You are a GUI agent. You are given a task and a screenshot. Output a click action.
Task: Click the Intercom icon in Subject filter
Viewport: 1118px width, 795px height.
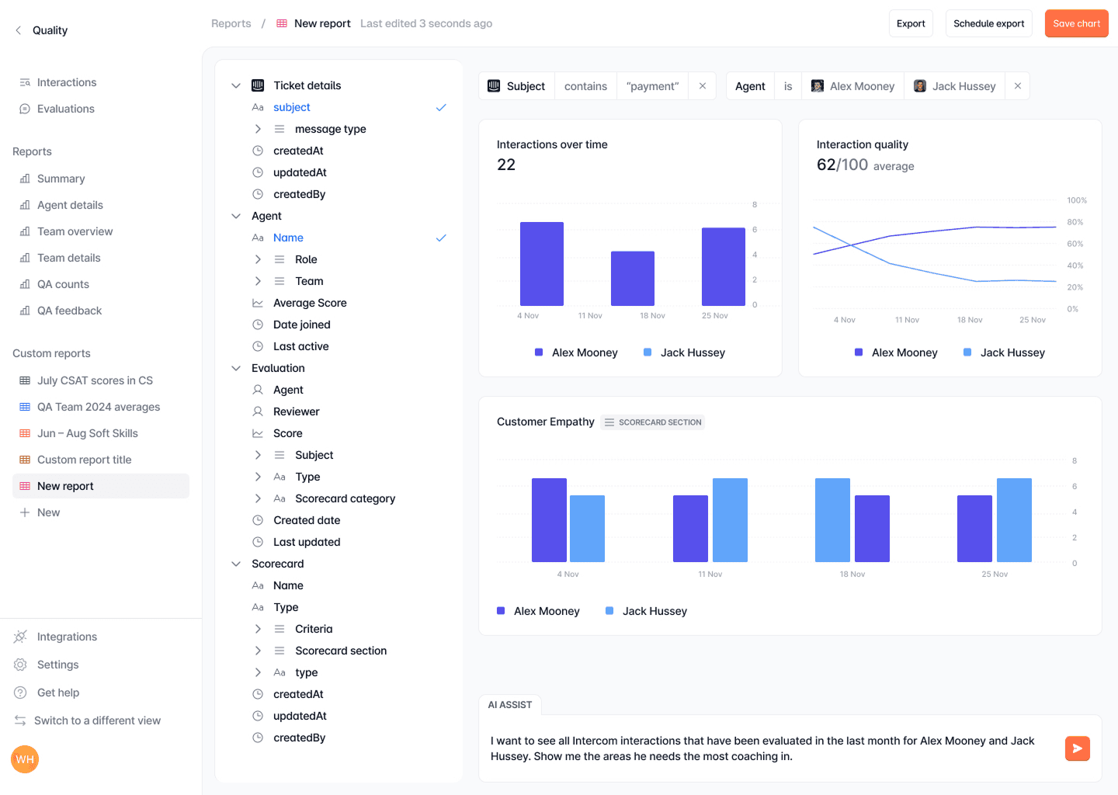coord(494,86)
